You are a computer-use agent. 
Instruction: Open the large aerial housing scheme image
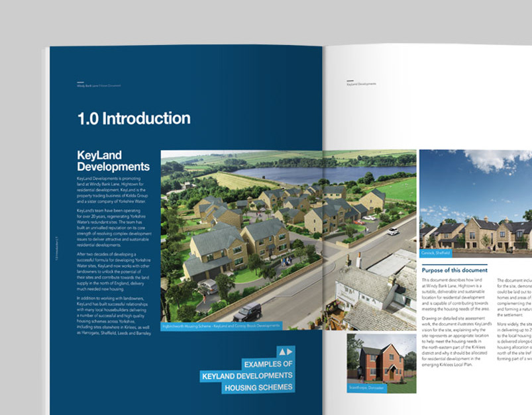[288, 240]
